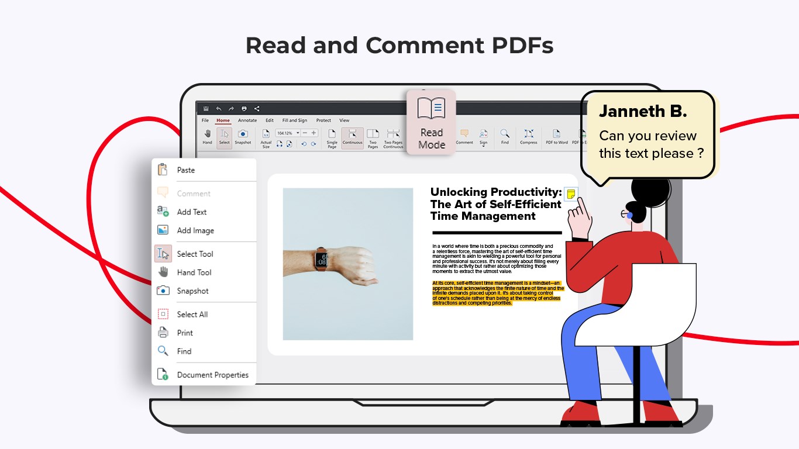The height and width of the screenshot is (449, 799).
Task: Click the Compress tool icon
Action: point(528,133)
